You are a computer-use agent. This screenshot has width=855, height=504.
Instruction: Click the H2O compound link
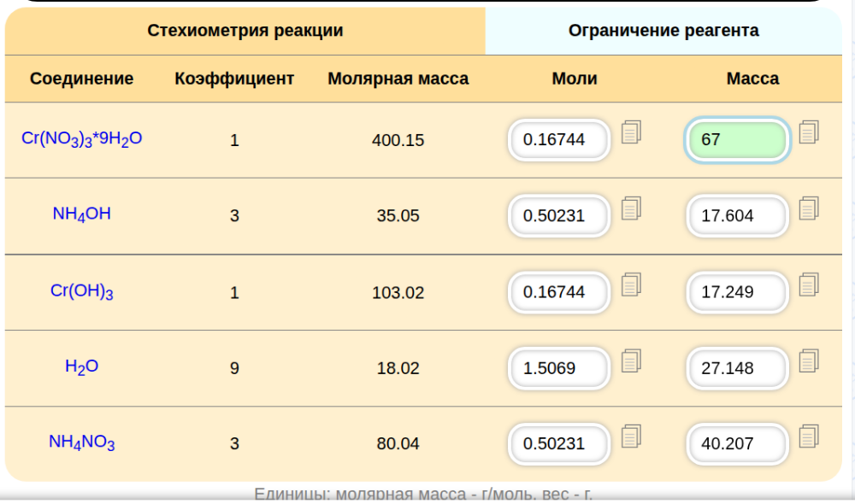[81, 366]
